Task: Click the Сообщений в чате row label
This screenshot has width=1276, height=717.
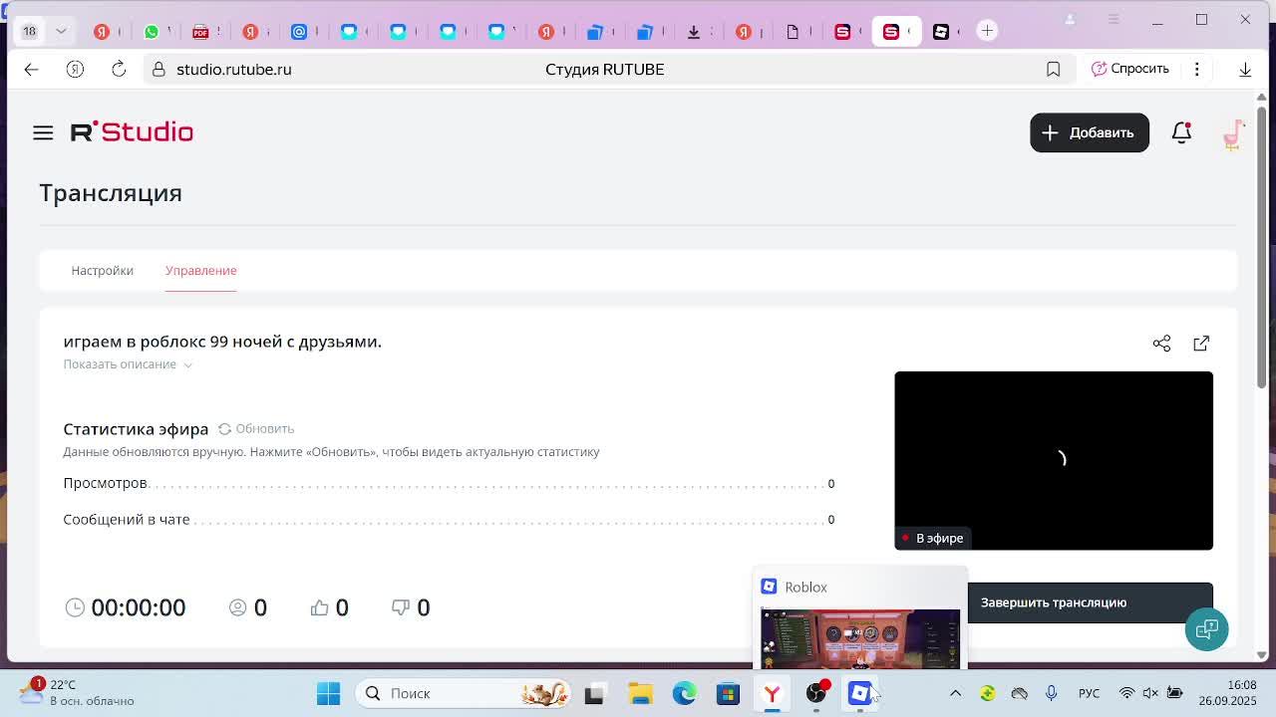Action: (127, 520)
